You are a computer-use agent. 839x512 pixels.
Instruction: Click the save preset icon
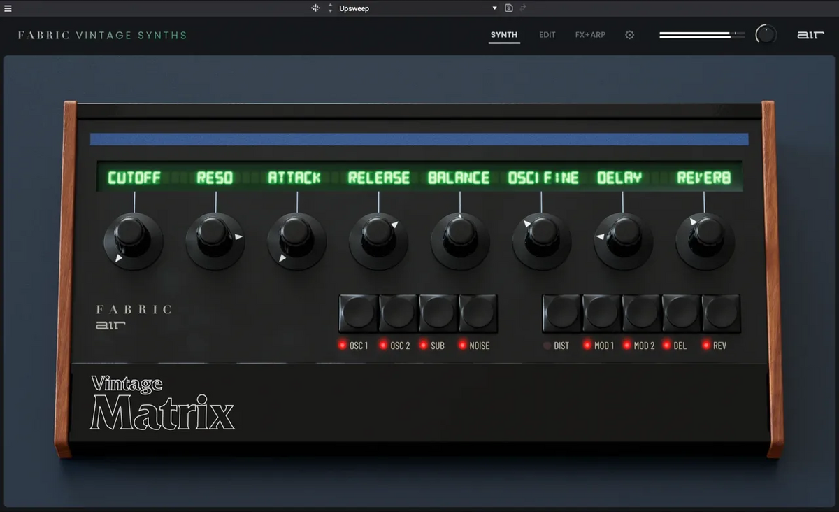click(x=509, y=8)
